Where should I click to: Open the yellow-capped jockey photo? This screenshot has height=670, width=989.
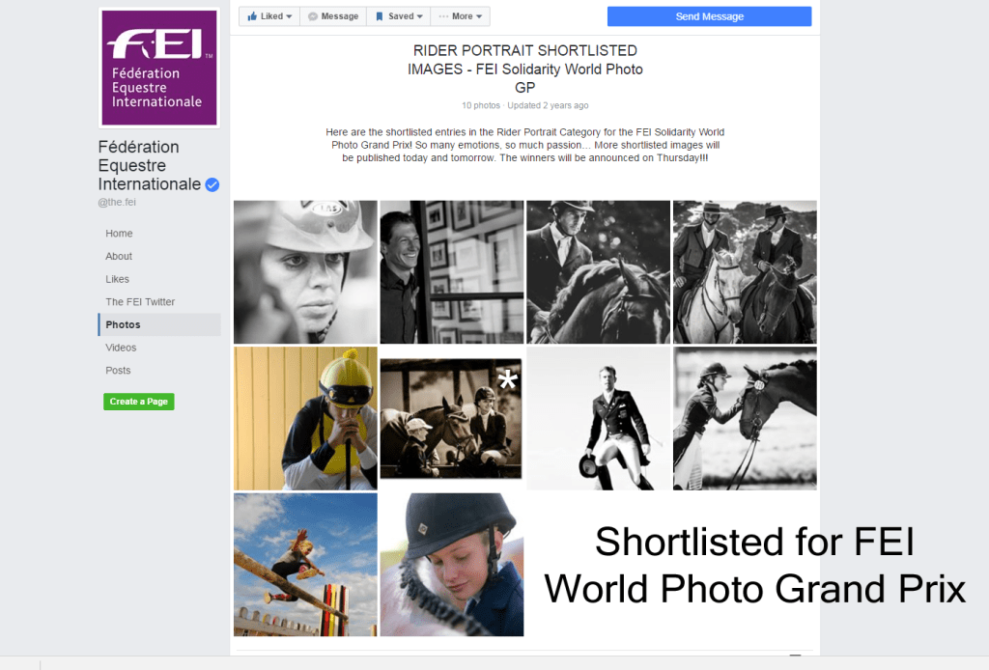[x=305, y=419]
